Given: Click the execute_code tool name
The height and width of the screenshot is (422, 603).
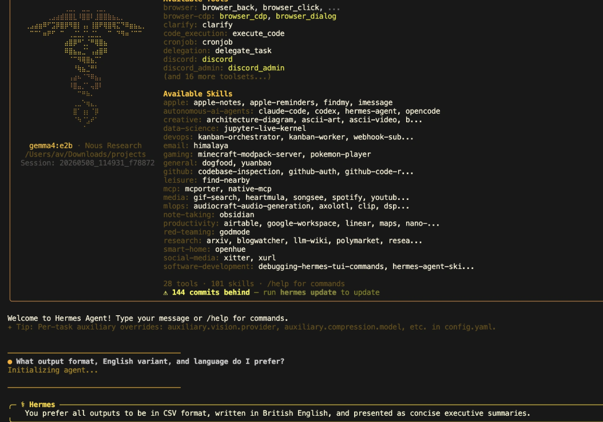Looking at the screenshot, I should point(259,34).
